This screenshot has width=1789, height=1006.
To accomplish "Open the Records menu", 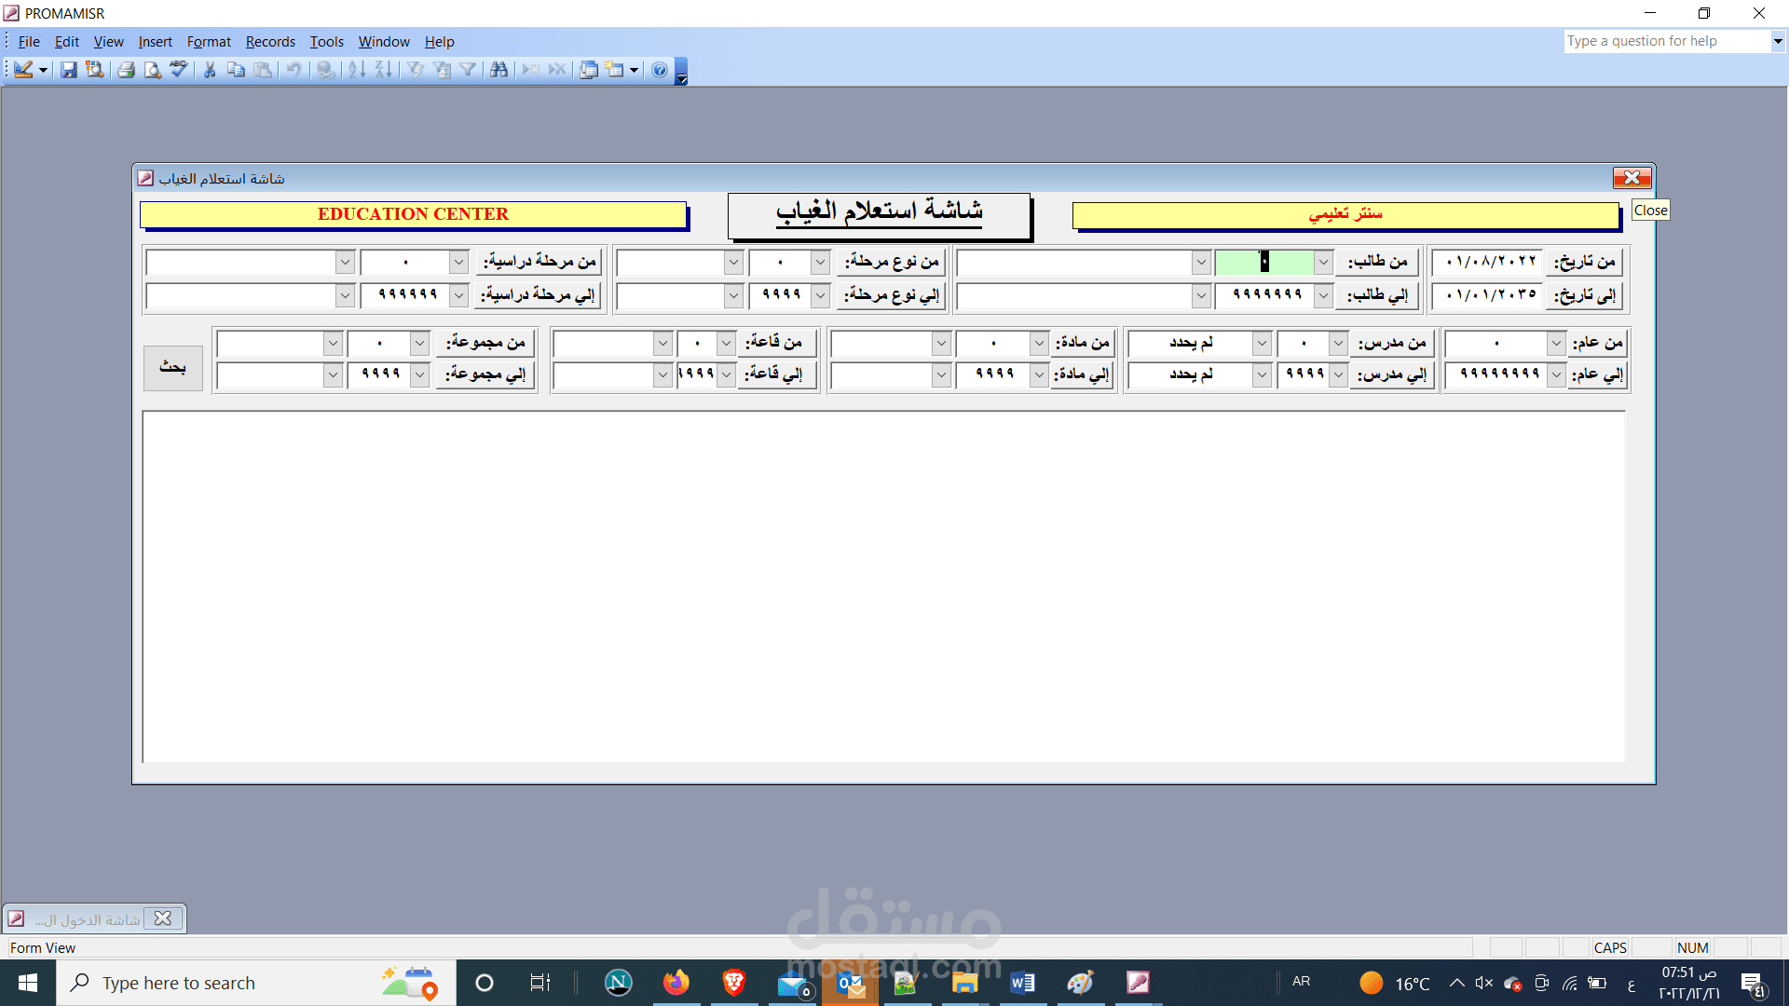I will pyautogui.click(x=270, y=42).
